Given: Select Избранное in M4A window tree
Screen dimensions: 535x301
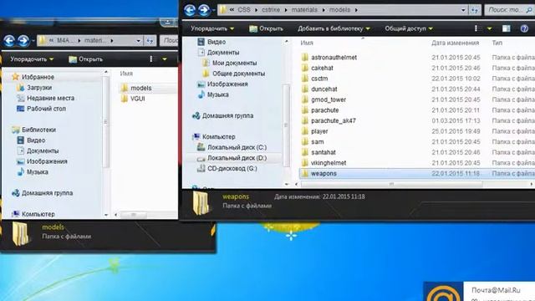Looking at the screenshot, I should pyautogui.click(x=33, y=77).
